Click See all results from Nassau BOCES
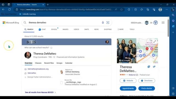 40,92
